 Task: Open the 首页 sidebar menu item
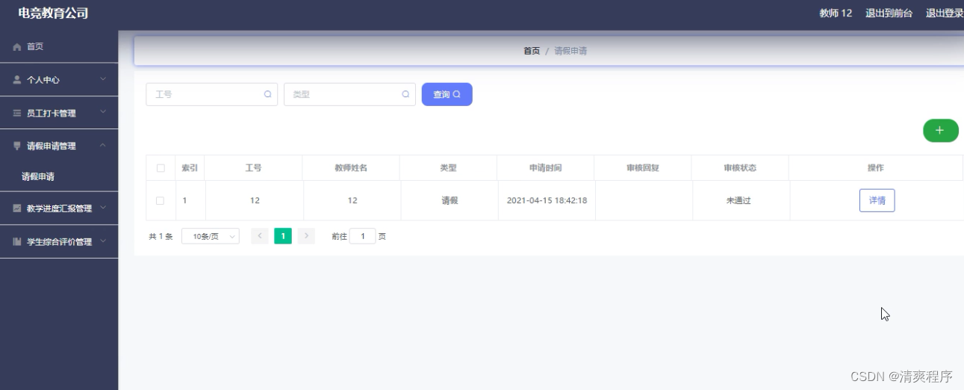59,46
